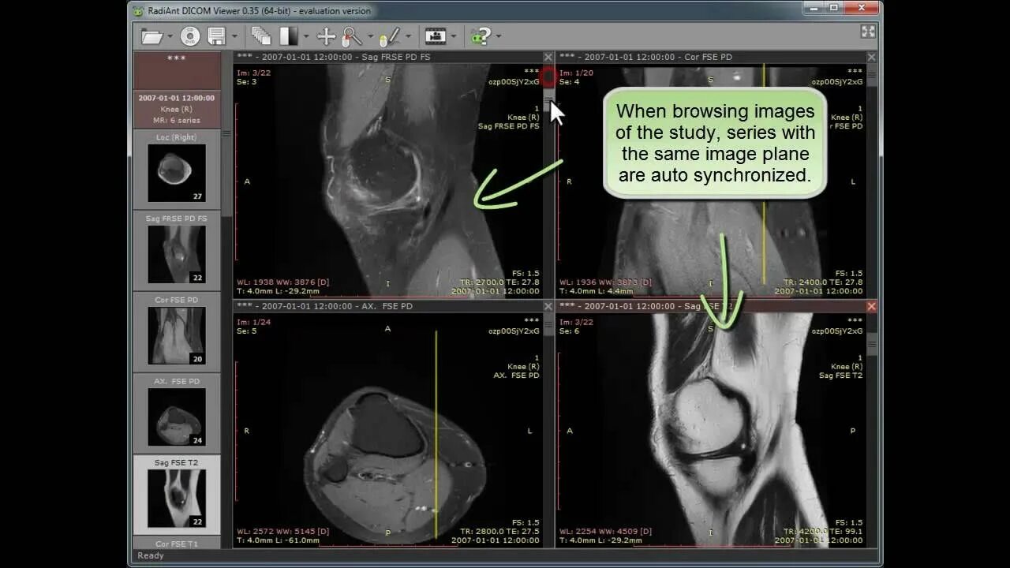Viewport: 1010px width, 568px height.
Task: Select the Sag FSE T2 series thumbnail
Action: pos(177,495)
